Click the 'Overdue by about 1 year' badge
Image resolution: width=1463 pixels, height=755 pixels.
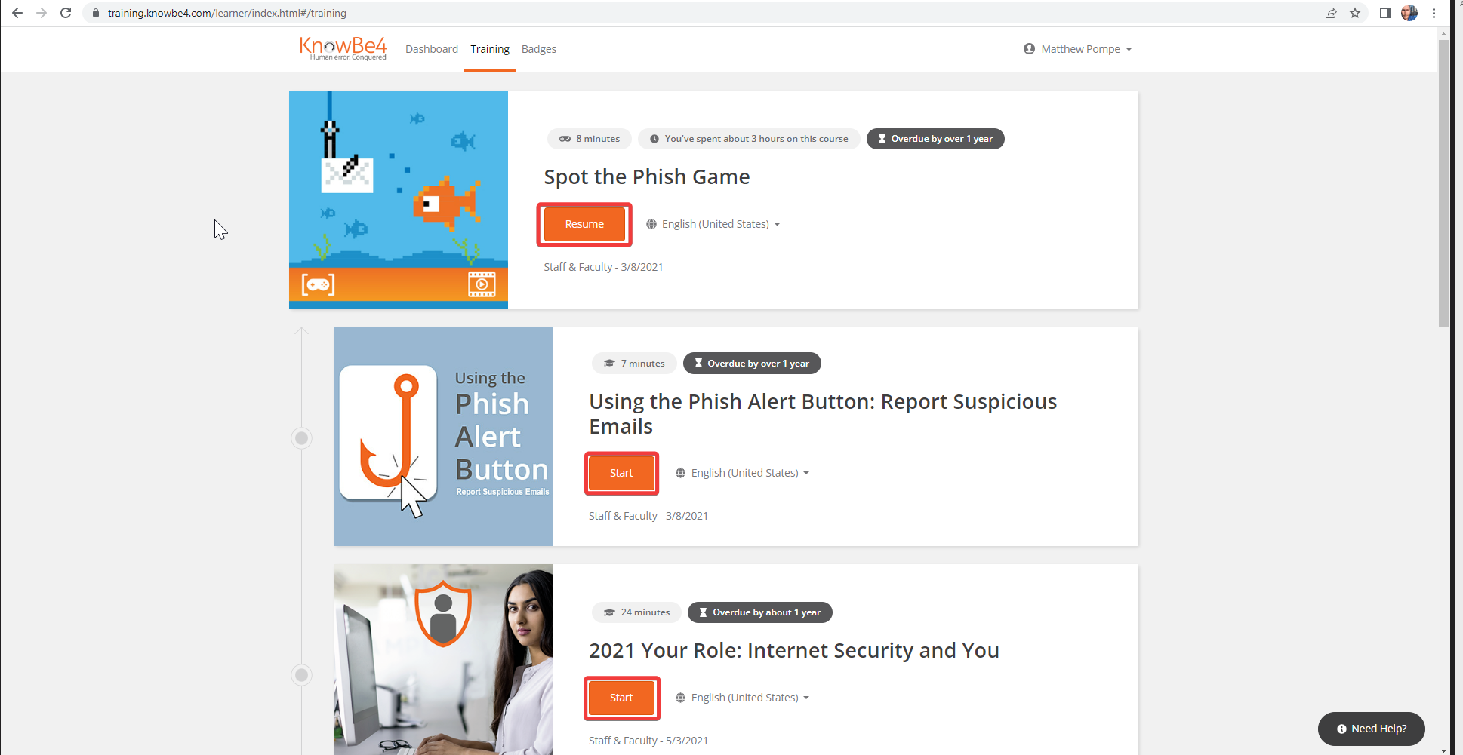(760, 612)
